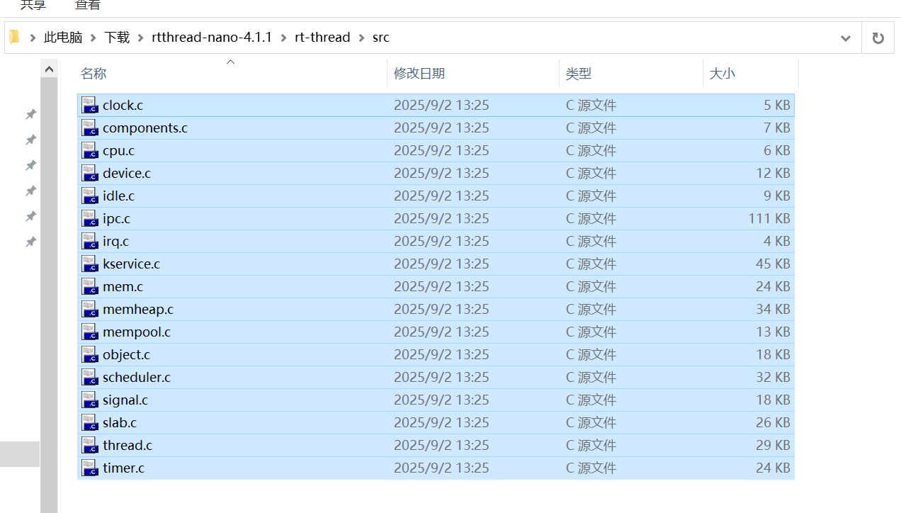This screenshot has height=513, width=901.
Task: Click the 111 KB size of ipc.c
Action: [769, 218]
